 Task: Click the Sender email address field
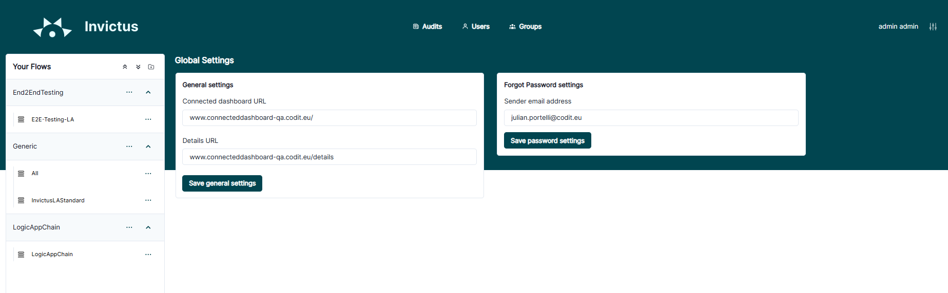(651, 118)
